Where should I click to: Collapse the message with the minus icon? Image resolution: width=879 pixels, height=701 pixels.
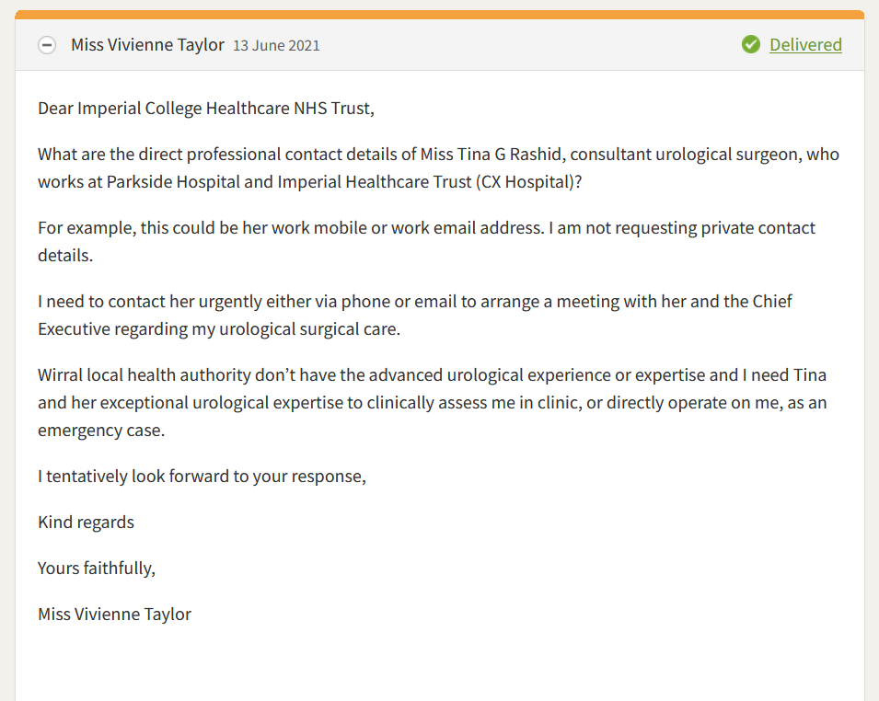[x=47, y=45]
